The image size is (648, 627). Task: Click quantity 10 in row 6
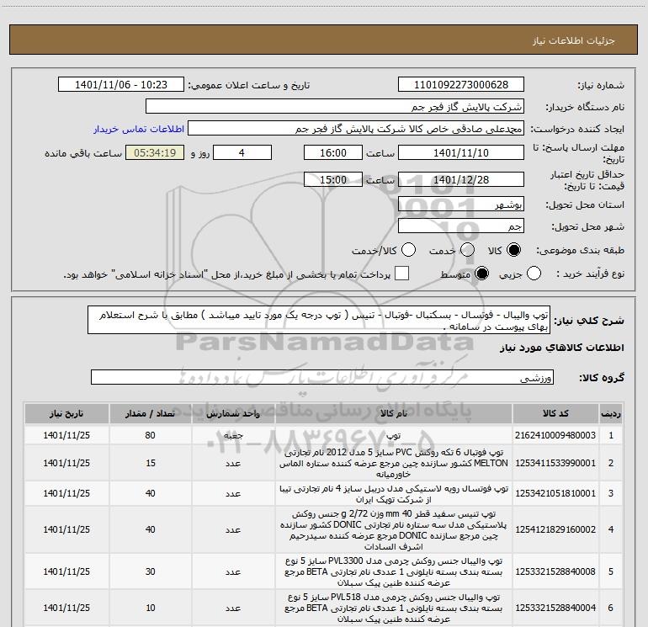[x=150, y=608]
